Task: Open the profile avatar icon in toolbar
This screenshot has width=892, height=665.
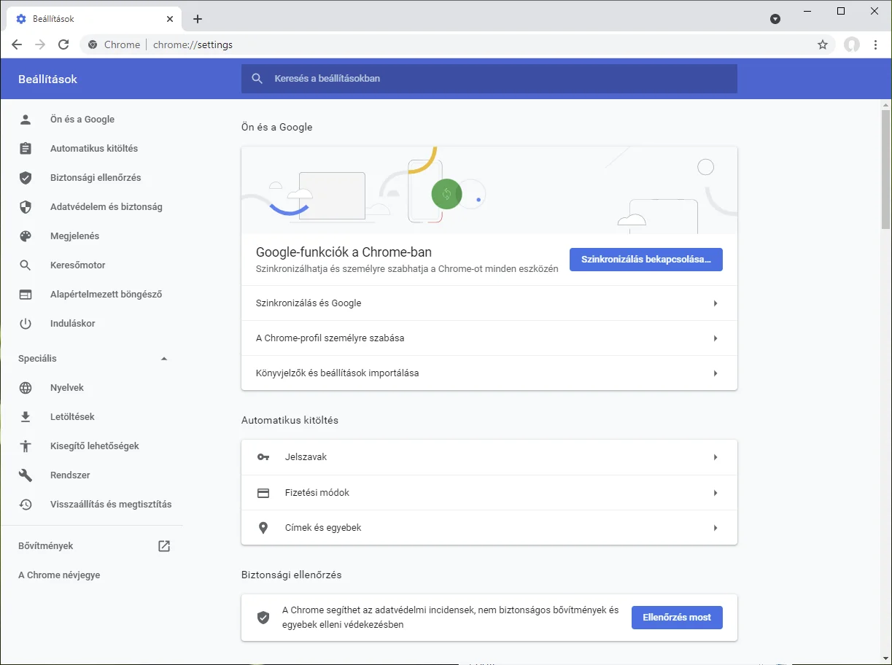Action: pyautogui.click(x=852, y=44)
